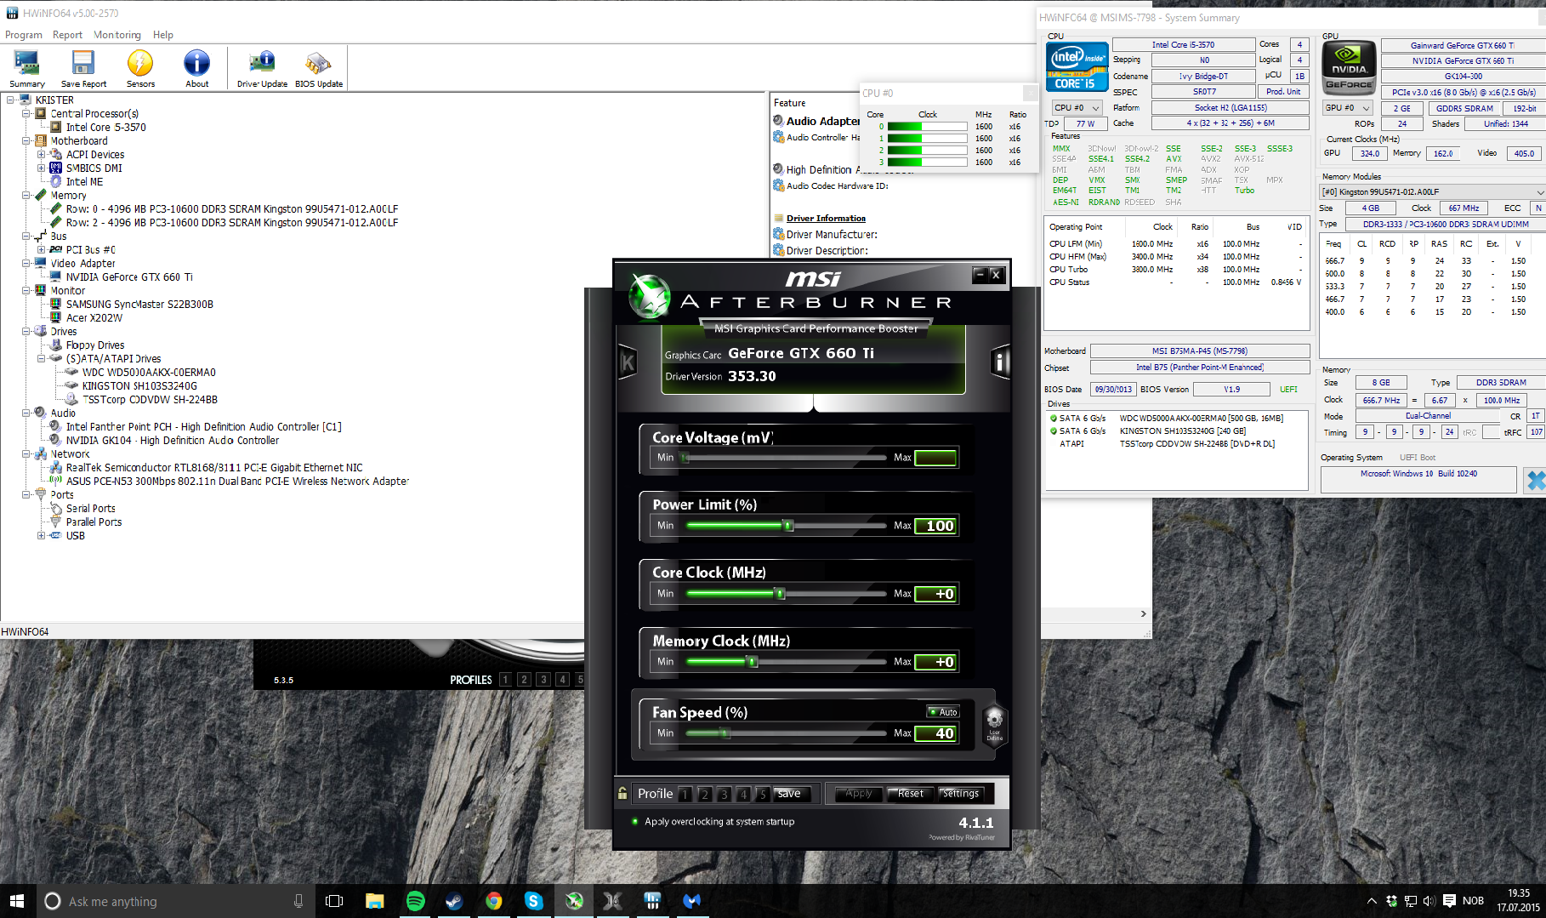Open Skype from the taskbar
The image size is (1546, 918).
[534, 901]
